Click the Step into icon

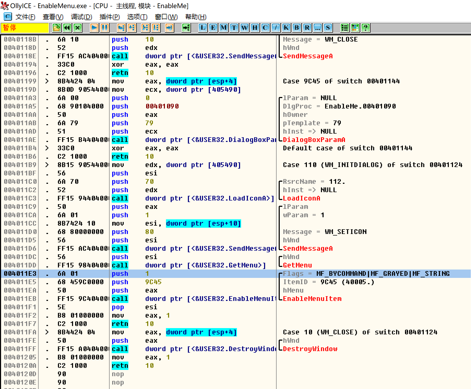coord(121,28)
